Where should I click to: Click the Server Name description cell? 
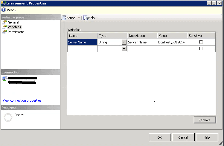(142, 42)
